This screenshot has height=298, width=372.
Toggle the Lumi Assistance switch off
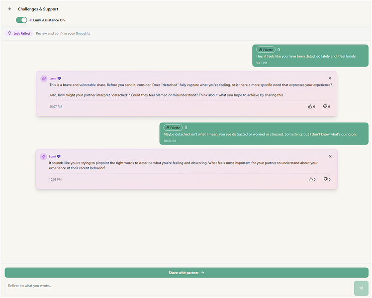tap(21, 20)
